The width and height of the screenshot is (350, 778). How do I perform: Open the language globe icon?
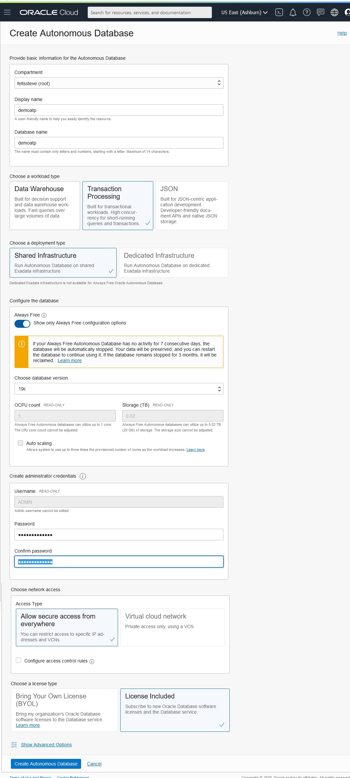click(x=334, y=12)
